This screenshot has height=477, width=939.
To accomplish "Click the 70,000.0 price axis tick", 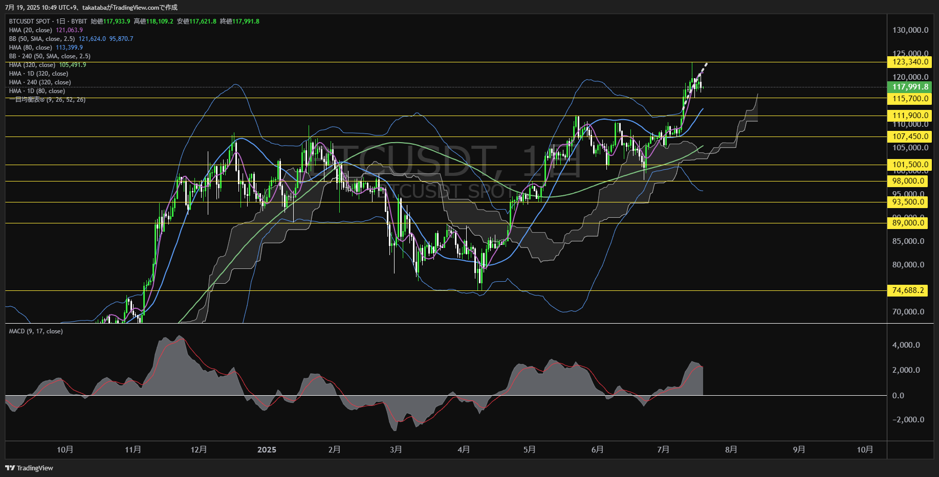I will point(908,312).
